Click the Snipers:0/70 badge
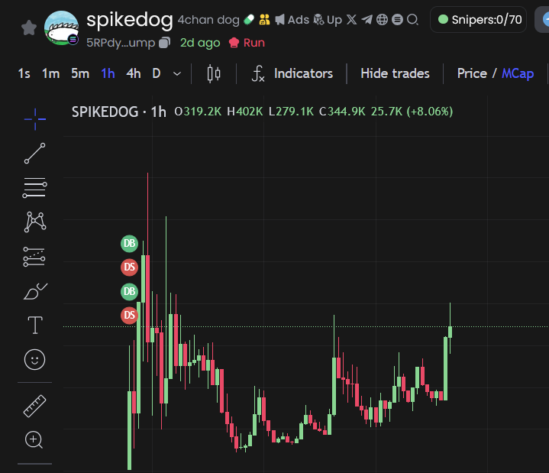The height and width of the screenshot is (473, 549). click(x=478, y=20)
